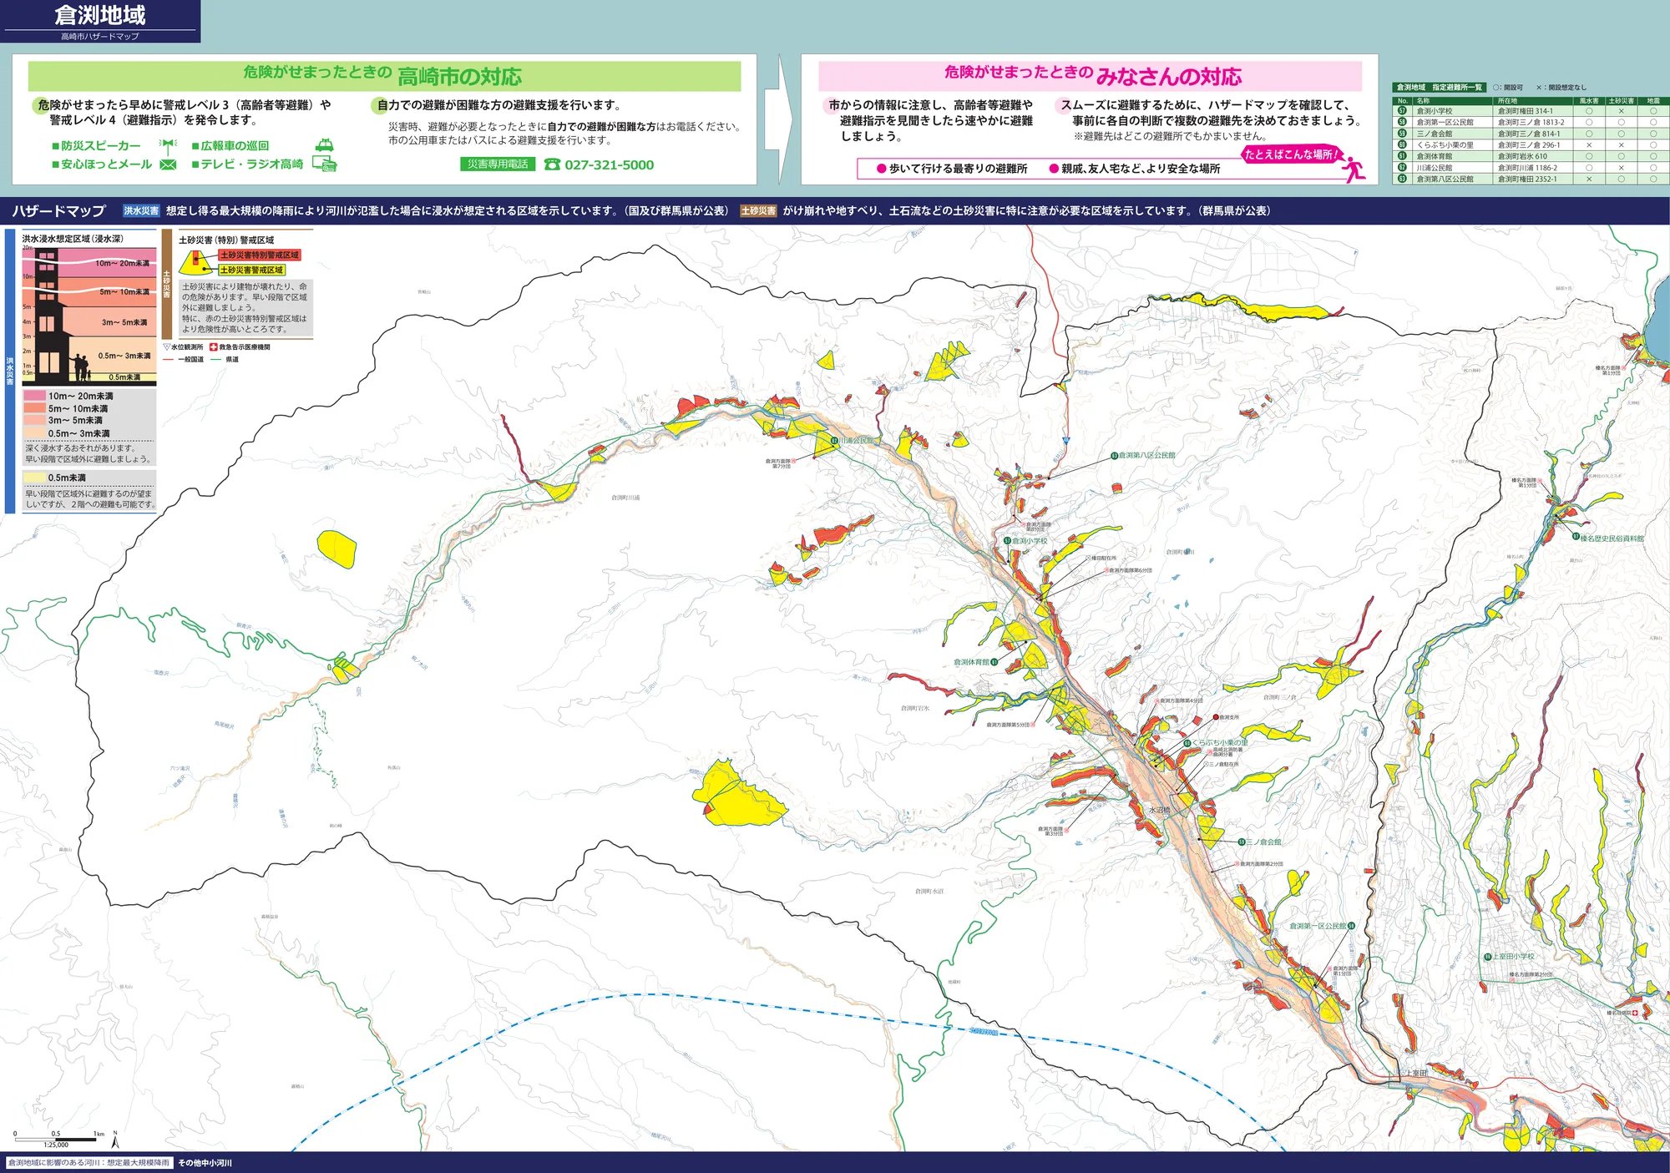Click the 0.5m未満 yellow legend swatch
Screen dimensions: 1670x1173
pos(34,478)
